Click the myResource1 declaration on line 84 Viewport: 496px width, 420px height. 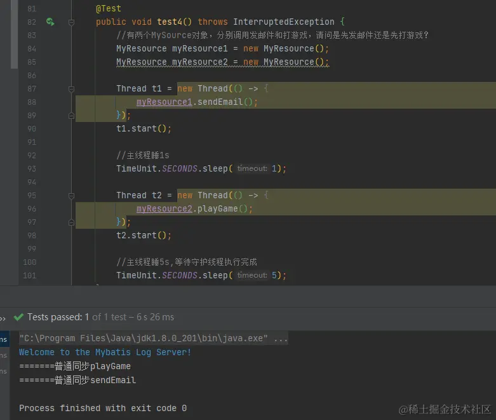pos(223,49)
